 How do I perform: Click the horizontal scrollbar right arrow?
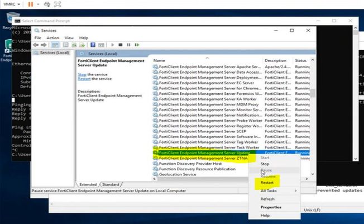tap(306, 179)
